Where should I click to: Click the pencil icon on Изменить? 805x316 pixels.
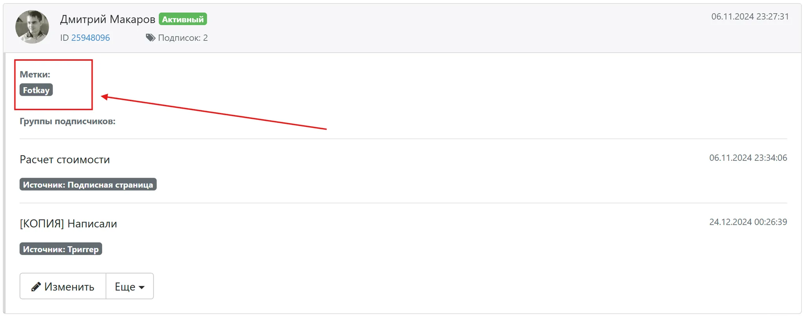(x=36, y=287)
